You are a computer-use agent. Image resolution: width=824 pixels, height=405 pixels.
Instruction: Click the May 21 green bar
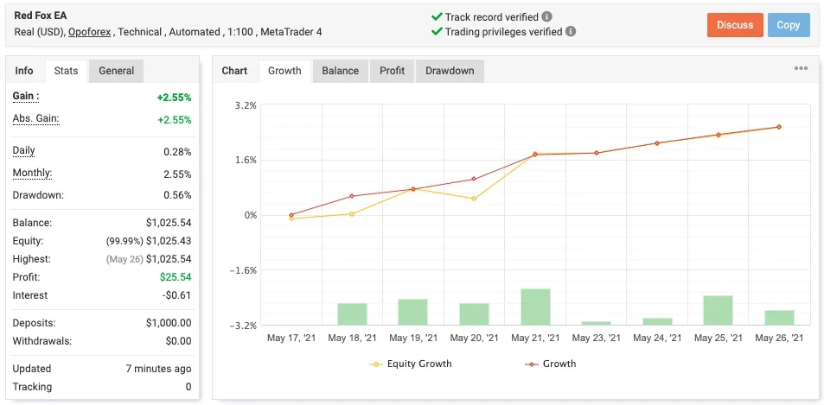535,307
